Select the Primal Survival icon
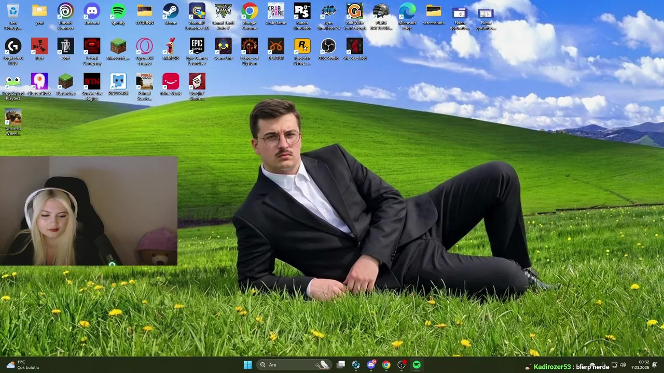 (x=144, y=87)
